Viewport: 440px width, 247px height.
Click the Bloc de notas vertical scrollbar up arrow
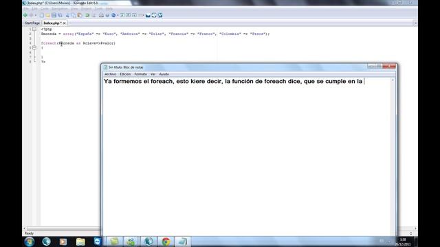coord(393,80)
